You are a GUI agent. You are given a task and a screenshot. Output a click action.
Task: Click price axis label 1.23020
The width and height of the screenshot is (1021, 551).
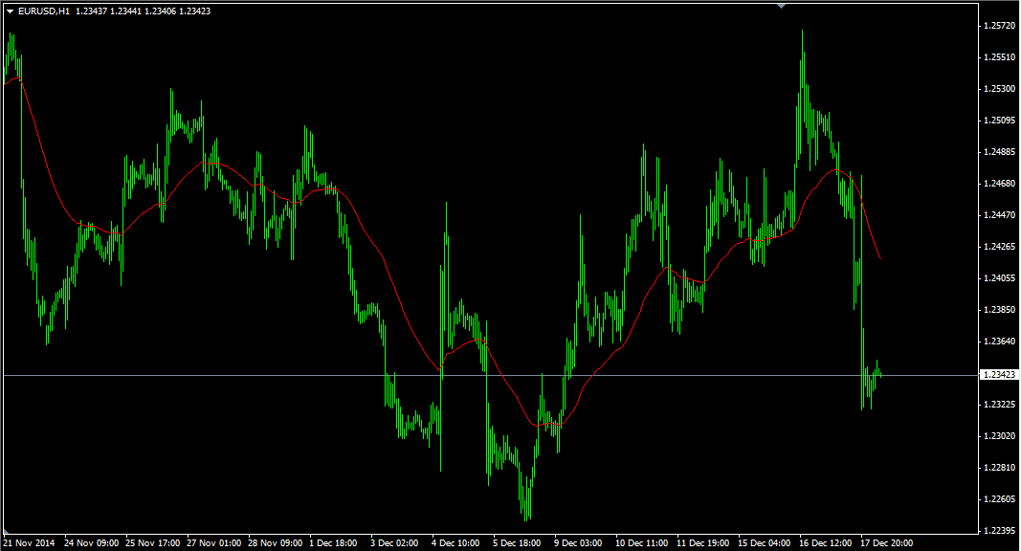pyautogui.click(x=1000, y=436)
